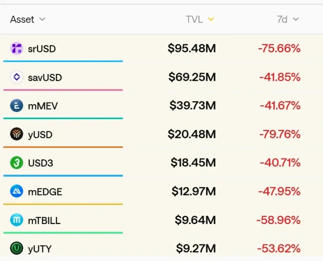The image size is (323, 261).
Task: Click the srUSD purple asset icon
Action: pos(17,49)
